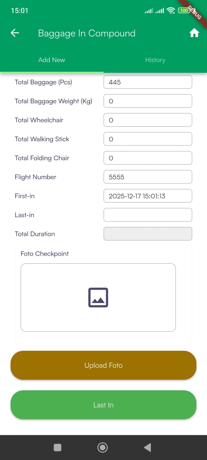Screen dimensions: 207x460
Task: Select the Total Walking Stick field
Action: coord(148,139)
